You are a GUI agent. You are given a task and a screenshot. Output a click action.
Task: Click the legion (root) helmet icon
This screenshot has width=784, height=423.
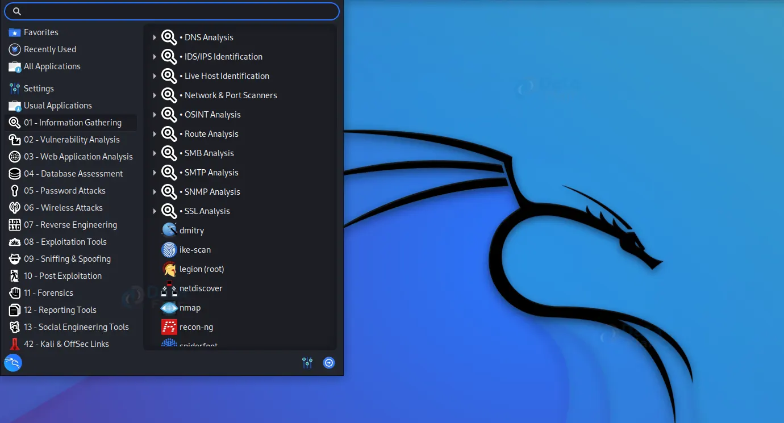point(169,269)
